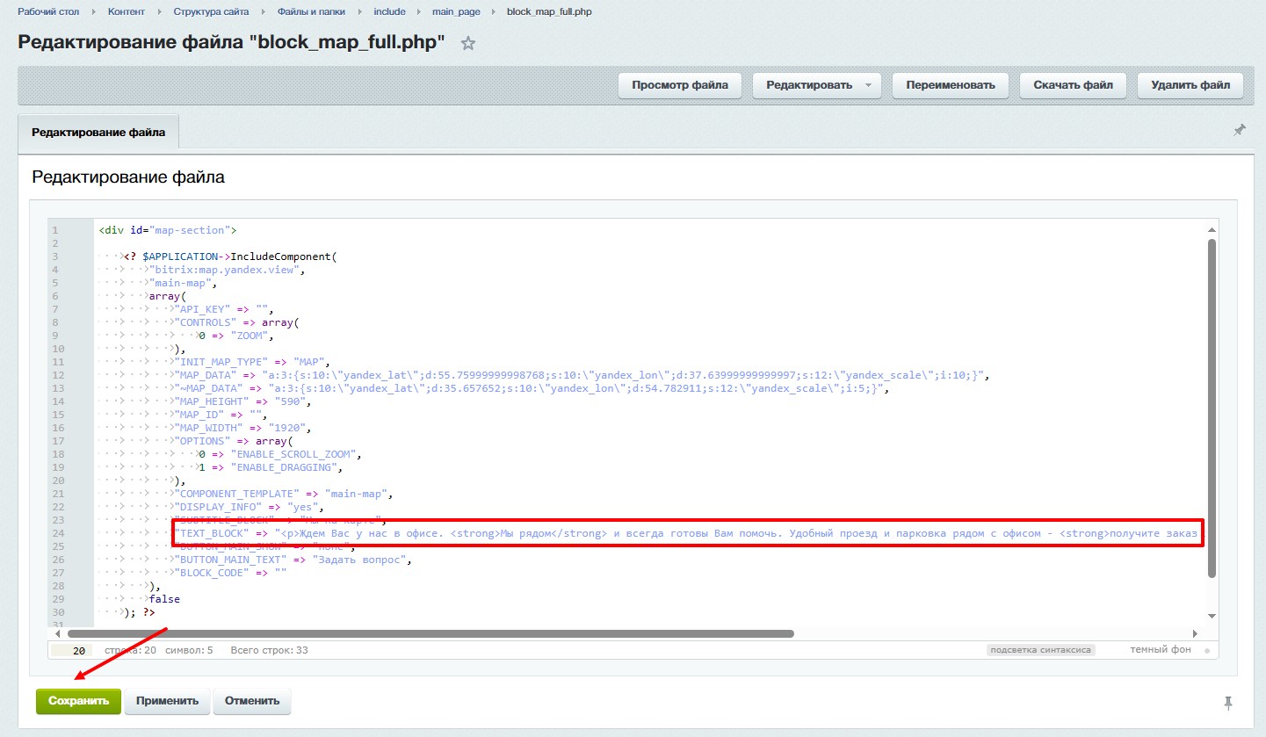Open the 'Редактировать' dropdown arrow
The width and height of the screenshot is (1266, 737).
point(868,85)
